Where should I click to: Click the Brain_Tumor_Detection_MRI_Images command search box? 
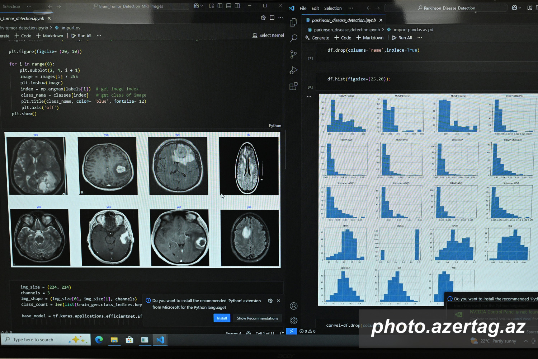point(128,6)
